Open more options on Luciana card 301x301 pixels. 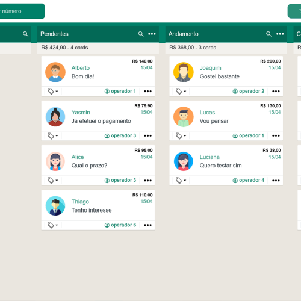pos(276,181)
